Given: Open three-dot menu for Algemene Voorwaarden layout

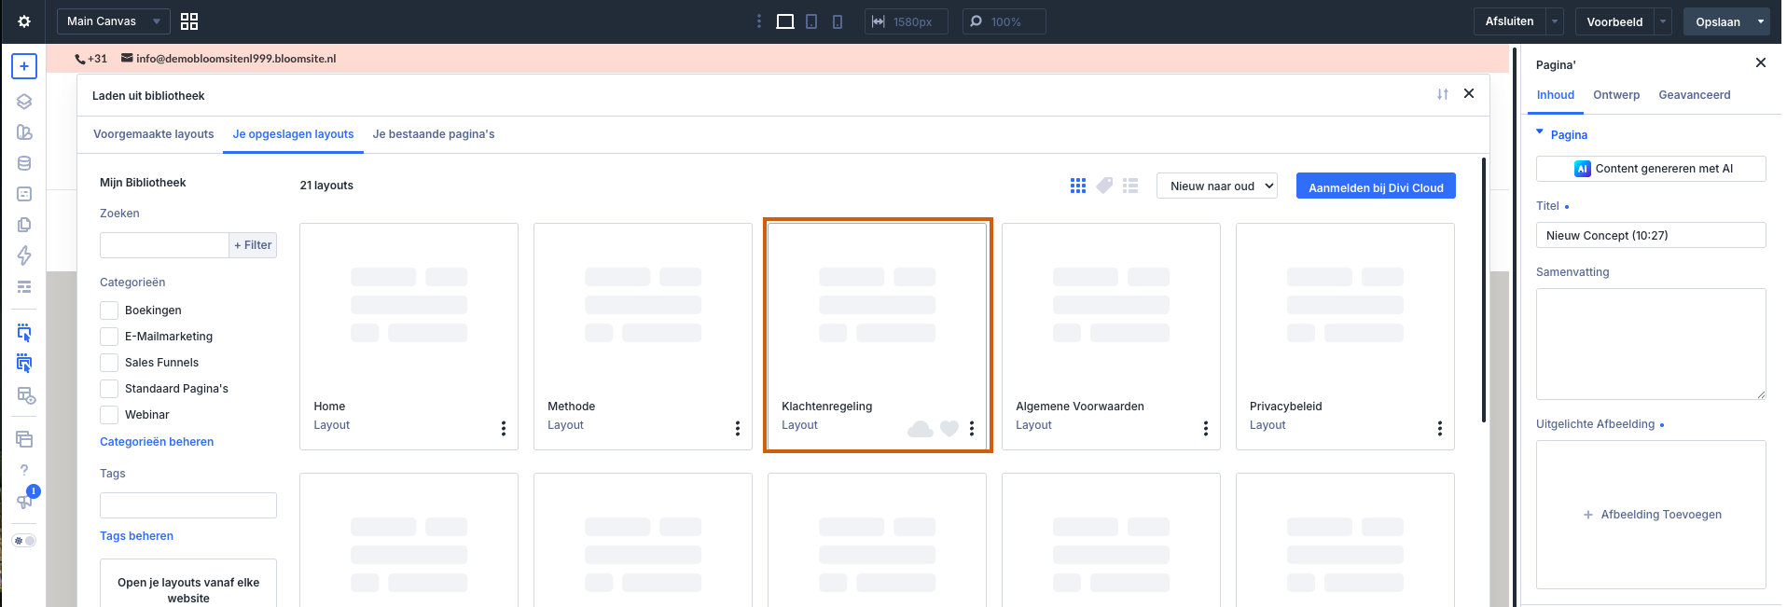Looking at the screenshot, I should pyautogui.click(x=1206, y=428).
